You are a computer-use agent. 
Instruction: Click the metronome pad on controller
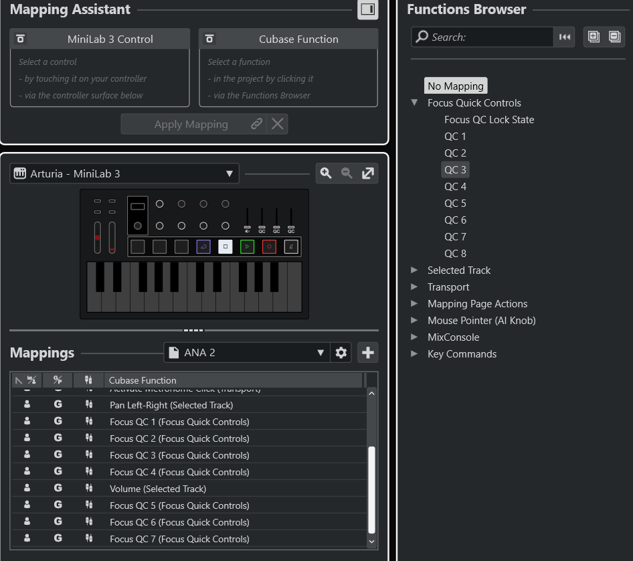291,246
